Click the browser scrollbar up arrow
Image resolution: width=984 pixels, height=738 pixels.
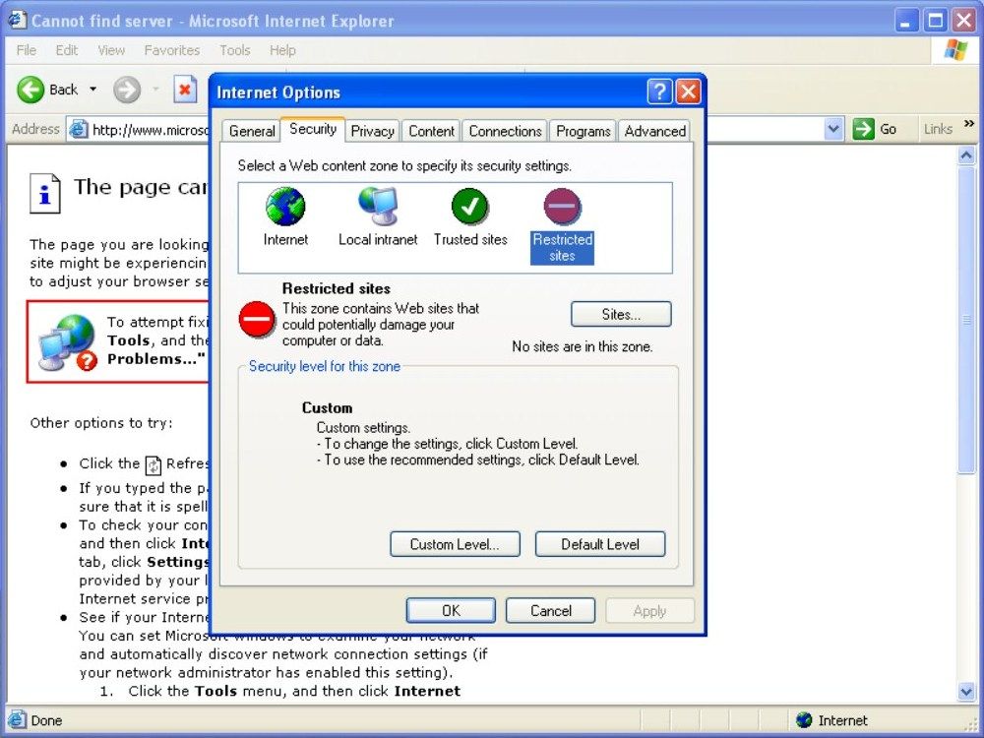(x=966, y=155)
